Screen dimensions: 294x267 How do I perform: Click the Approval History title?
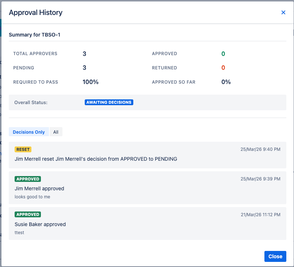(35, 12)
